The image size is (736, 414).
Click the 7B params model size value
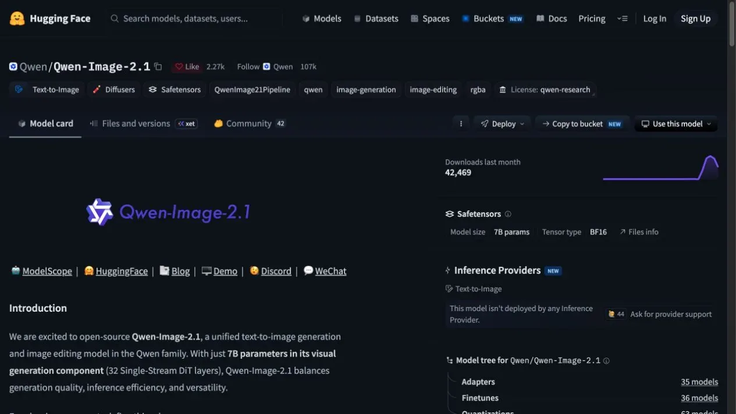511,232
